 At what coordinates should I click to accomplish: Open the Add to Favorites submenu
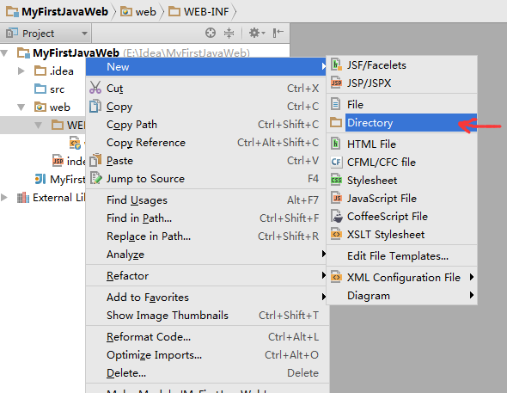206,297
